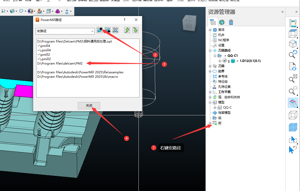Select 机床 in the explorer tree
The height and width of the screenshot is (191, 300).
[221, 35]
